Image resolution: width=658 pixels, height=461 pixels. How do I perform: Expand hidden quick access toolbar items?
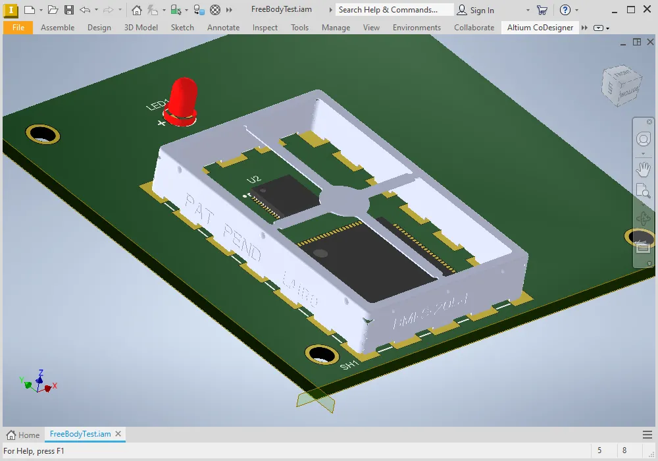click(229, 10)
